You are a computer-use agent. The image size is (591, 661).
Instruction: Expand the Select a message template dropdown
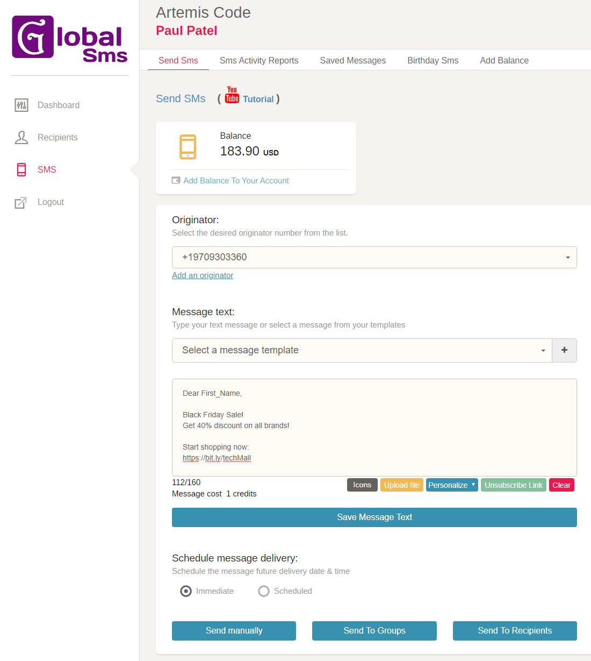click(x=362, y=350)
